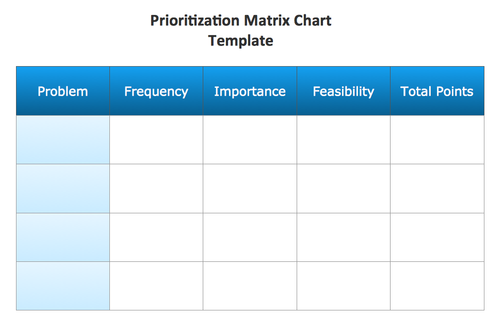Select the second row Total Points cell
Screen dimensions: 503x328
coord(437,189)
